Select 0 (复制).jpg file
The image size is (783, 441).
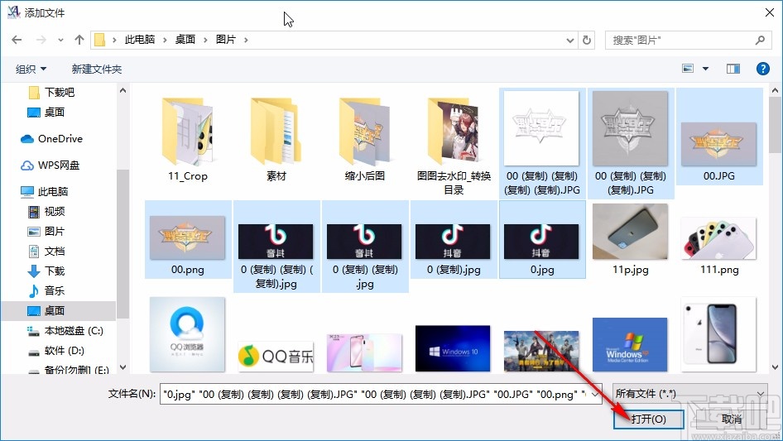click(x=454, y=240)
